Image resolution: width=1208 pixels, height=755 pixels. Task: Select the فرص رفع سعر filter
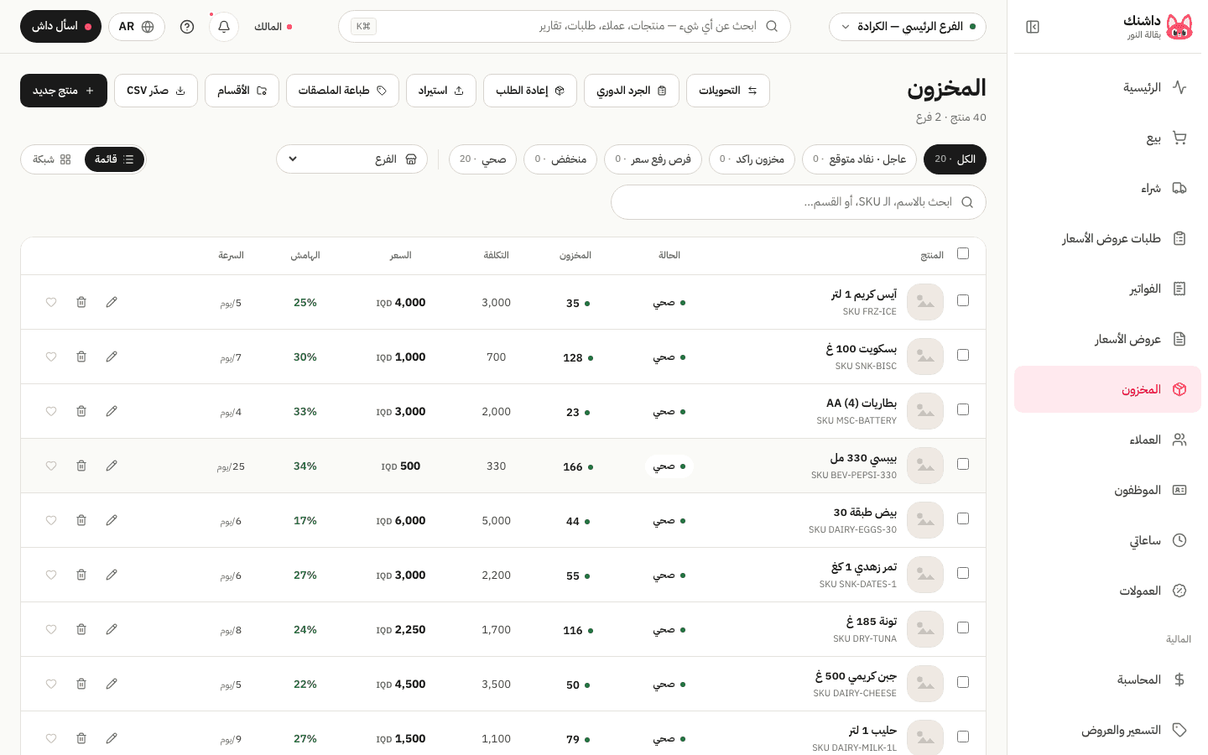coord(653,159)
